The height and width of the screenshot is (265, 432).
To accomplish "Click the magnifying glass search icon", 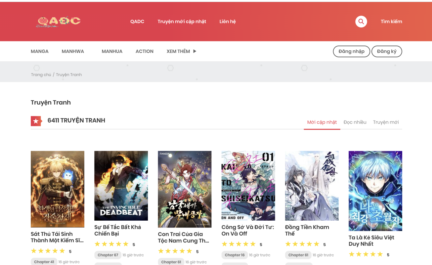I will 361,22.
